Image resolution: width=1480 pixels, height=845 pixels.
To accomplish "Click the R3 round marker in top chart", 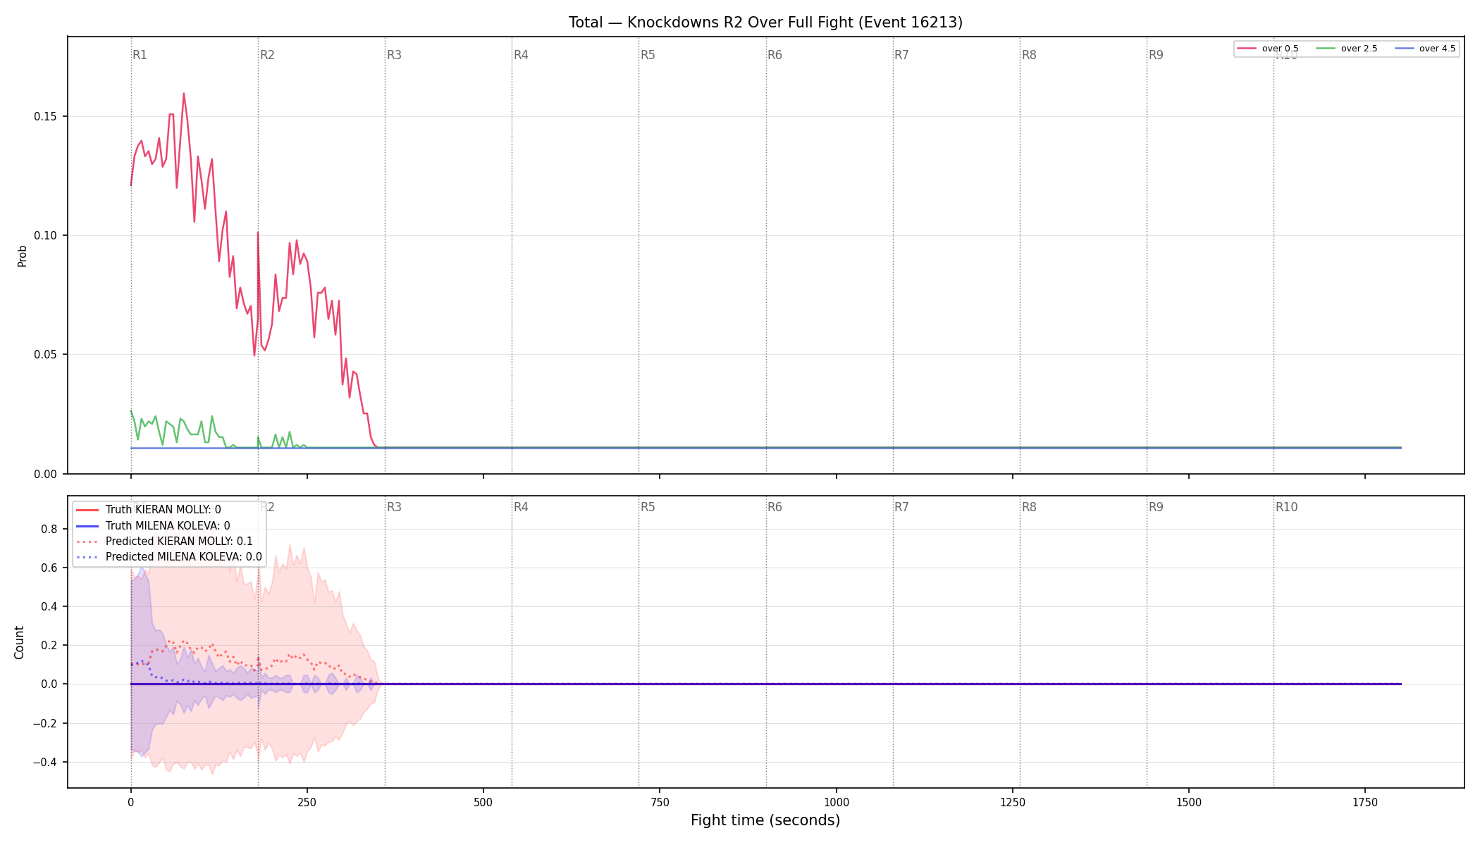I will click(394, 55).
